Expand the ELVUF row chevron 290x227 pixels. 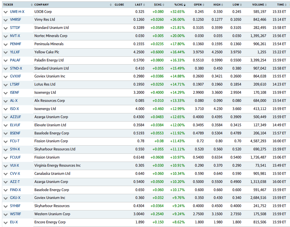point(6,126)
